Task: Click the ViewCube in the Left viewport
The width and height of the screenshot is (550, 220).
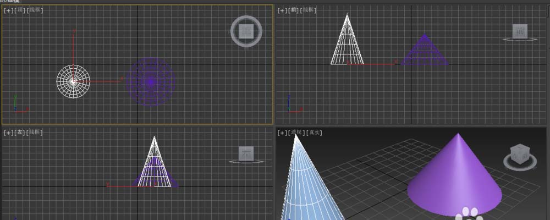Action: click(x=246, y=153)
